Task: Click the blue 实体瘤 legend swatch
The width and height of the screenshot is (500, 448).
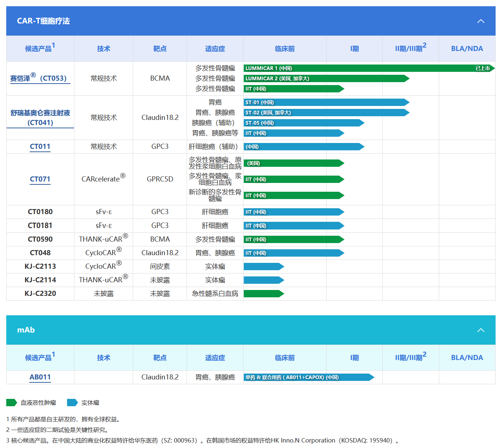Action: coord(72,403)
